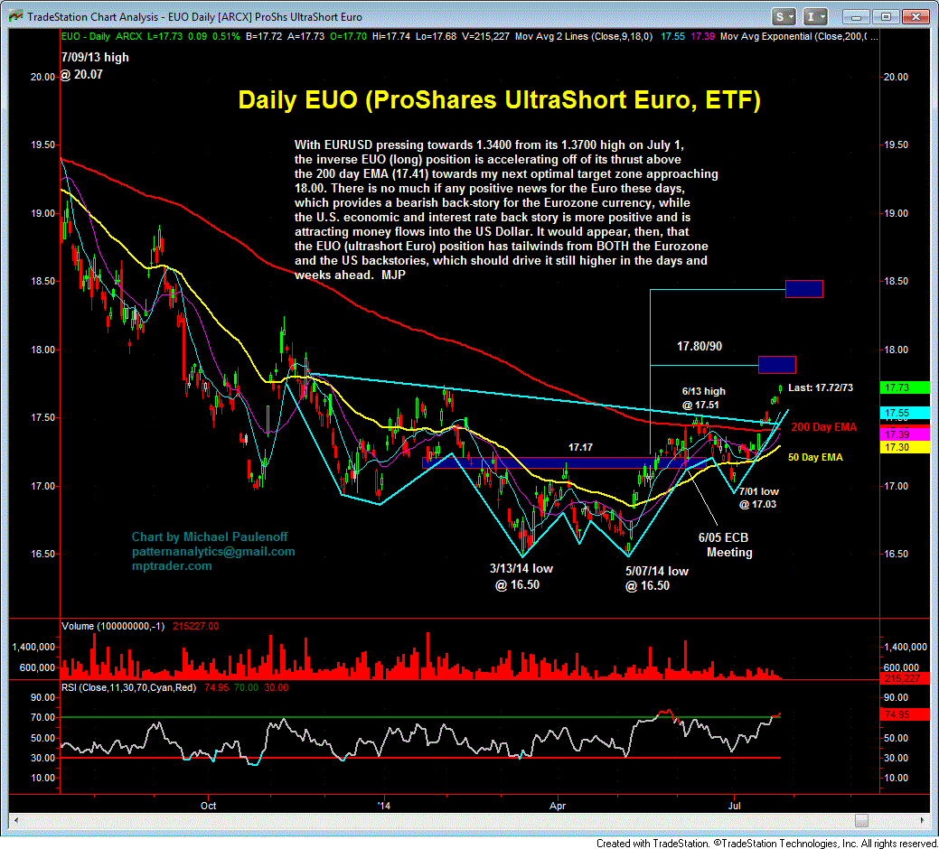Click the '17.17' label above blue rectangle

point(579,447)
